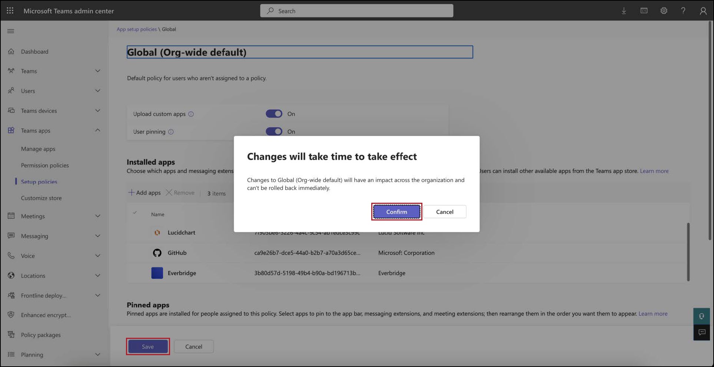Expand the Users menu chevron

97,90
